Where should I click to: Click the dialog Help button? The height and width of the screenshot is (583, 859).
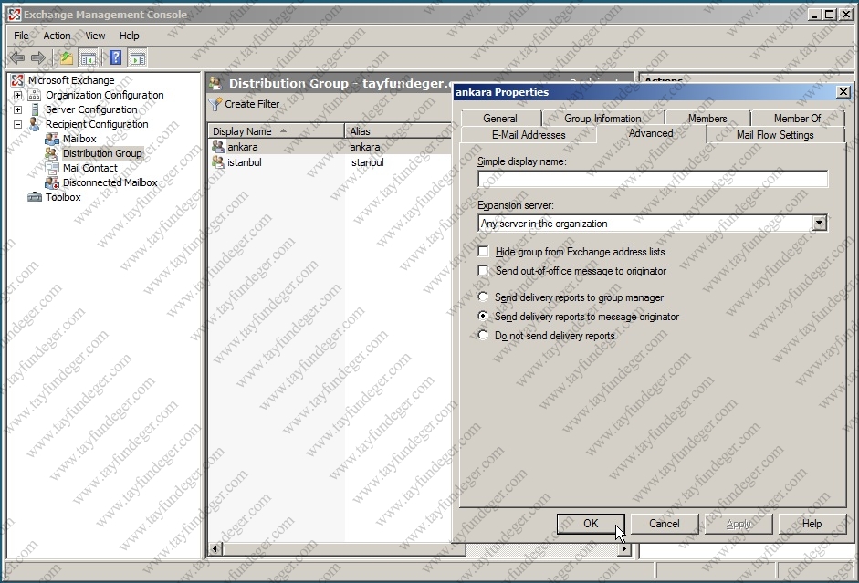point(812,524)
